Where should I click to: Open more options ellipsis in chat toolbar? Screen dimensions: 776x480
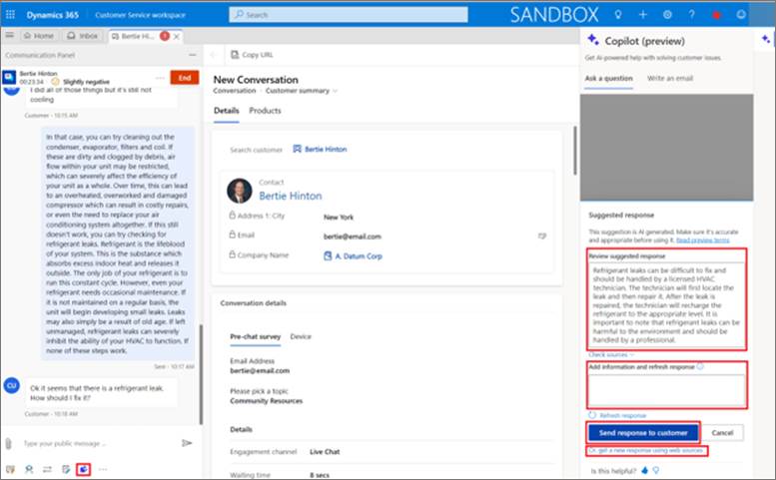102,468
